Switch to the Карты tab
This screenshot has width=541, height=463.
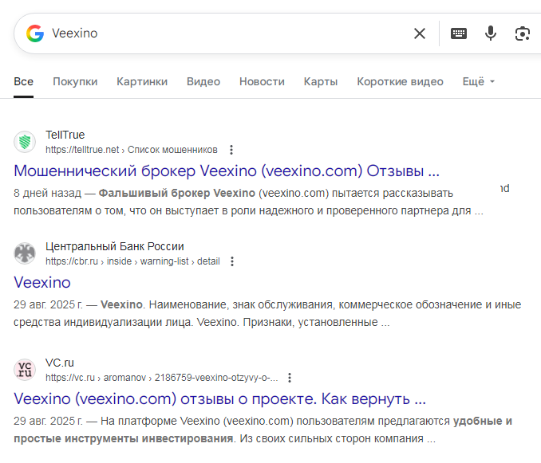click(x=321, y=81)
